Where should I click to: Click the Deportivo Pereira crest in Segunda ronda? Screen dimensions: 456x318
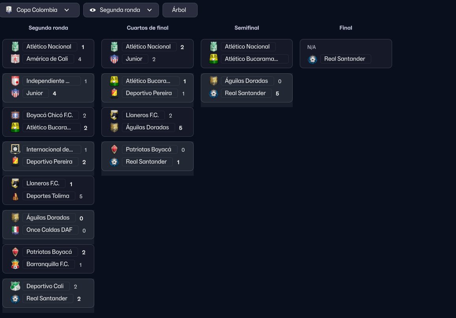point(15,162)
